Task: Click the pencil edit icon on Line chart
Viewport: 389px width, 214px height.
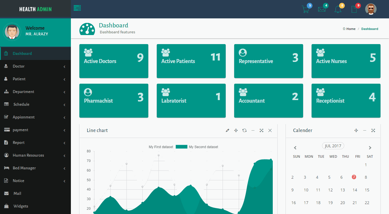Action: point(227,130)
